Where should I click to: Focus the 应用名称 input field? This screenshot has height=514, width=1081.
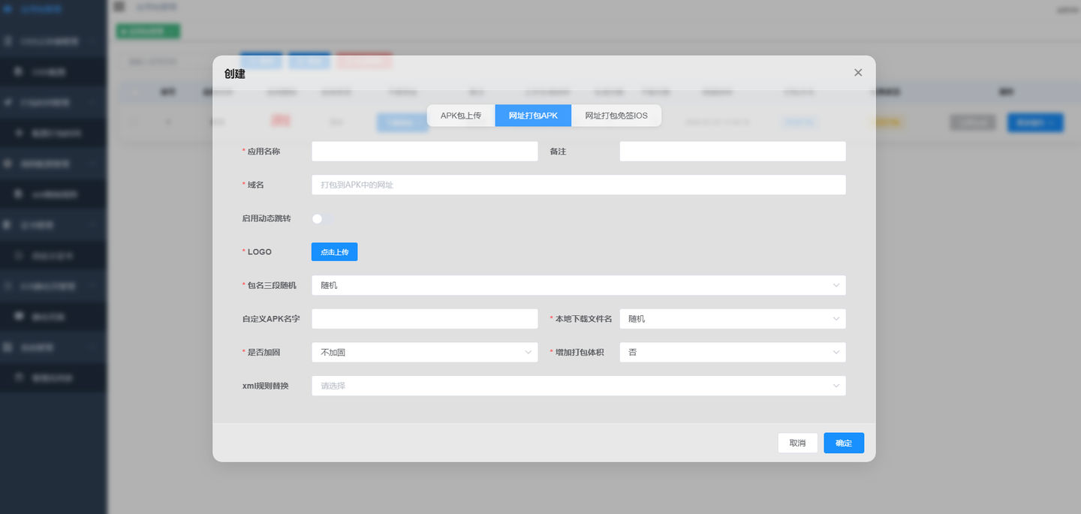coord(425,152)
